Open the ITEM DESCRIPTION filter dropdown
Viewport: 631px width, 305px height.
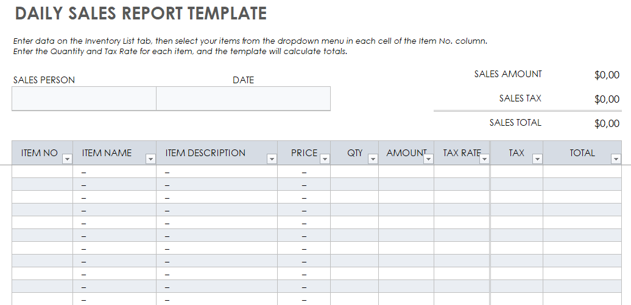coord(272,159)
